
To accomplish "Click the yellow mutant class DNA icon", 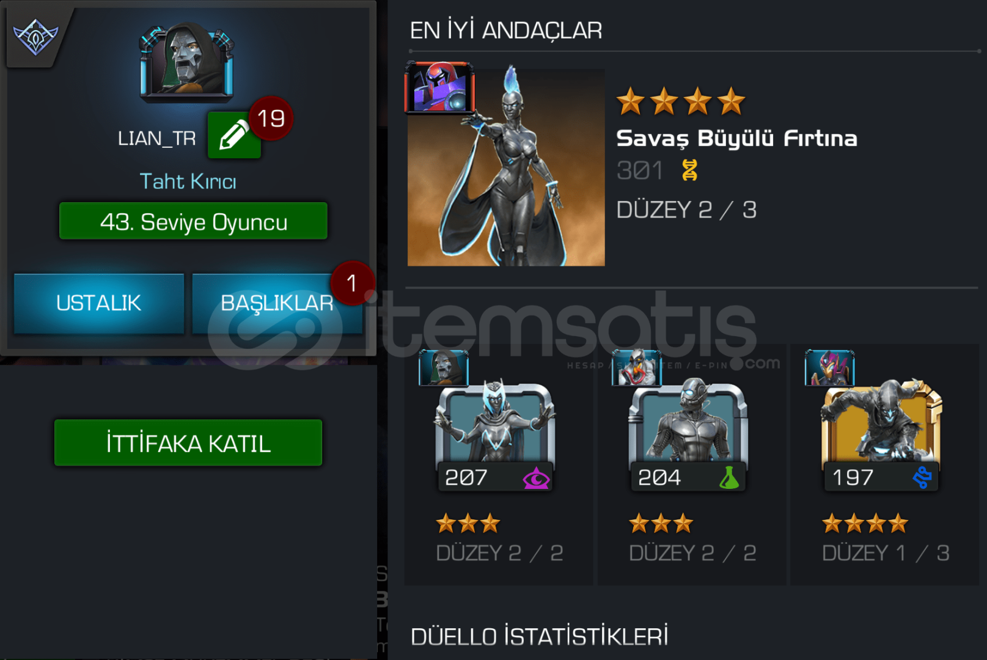I will (x=689, y=170).
